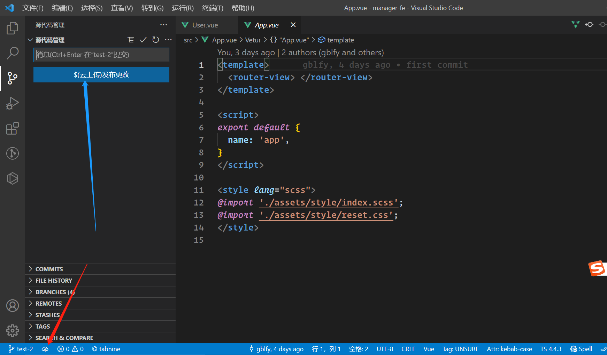Click the Vetur icon in editor toolbar
Image resolution: width=607 pixels, height=355 pixels.
coord(576,24)
